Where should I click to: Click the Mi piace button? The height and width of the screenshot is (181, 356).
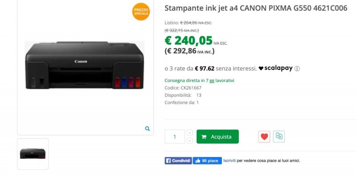coord(207,161)
